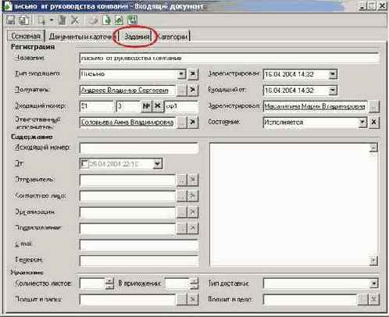Open the Тип входящего dropdown
The width and height of the screenshot is (389, 317).
click(x=181, y=74)
